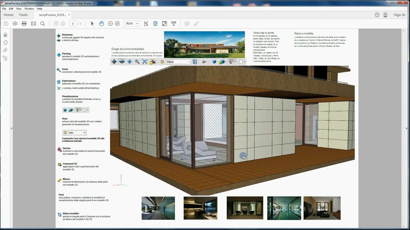
Task: Activate the Hand pan tool
Action: pos(101,24)
